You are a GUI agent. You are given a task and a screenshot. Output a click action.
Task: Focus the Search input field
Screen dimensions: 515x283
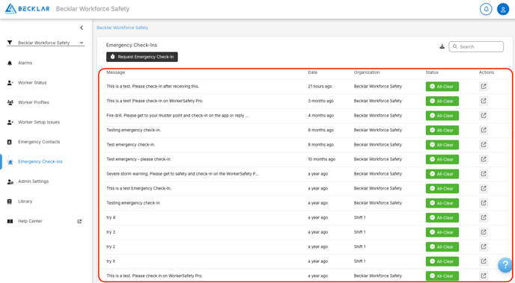pos(476,46)
